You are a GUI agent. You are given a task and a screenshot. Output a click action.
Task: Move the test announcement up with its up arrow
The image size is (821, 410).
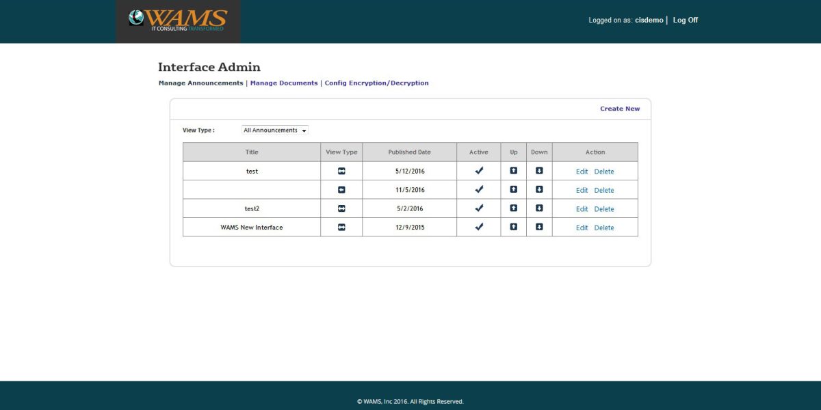click(513, 170)
